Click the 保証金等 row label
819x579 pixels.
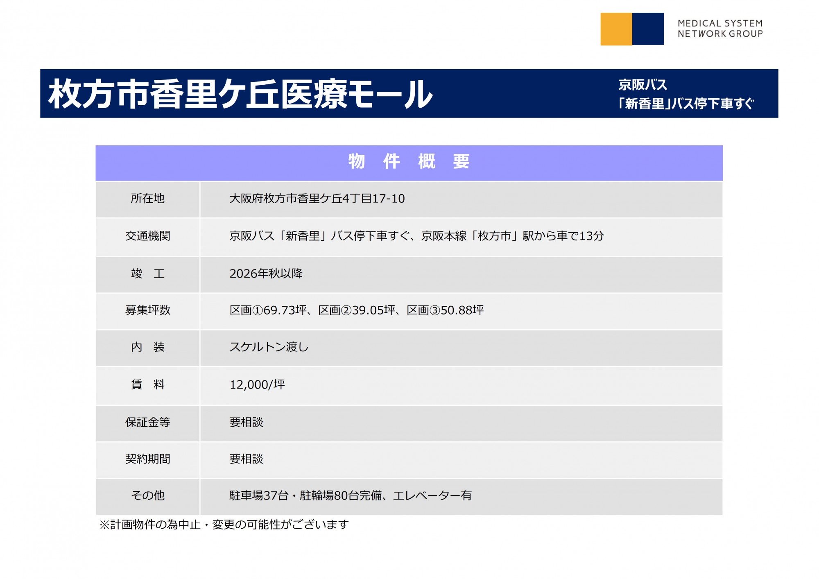(x=147, y=422)
